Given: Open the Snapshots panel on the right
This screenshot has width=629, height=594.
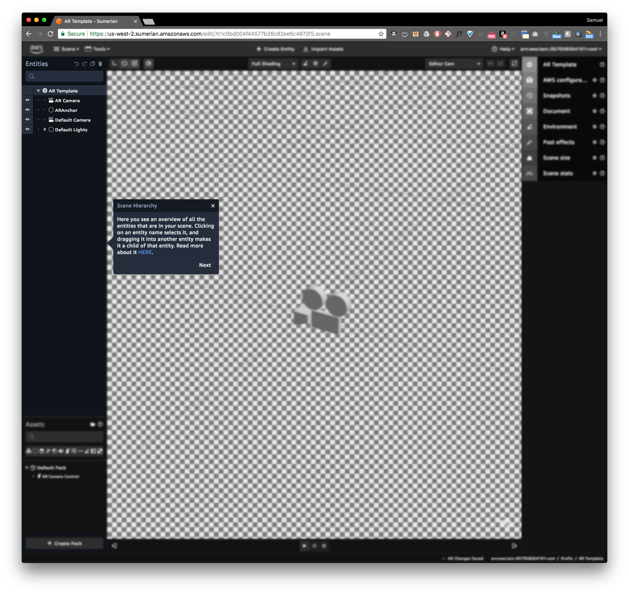Looking at the screenshot, I should tap(556, 96).
